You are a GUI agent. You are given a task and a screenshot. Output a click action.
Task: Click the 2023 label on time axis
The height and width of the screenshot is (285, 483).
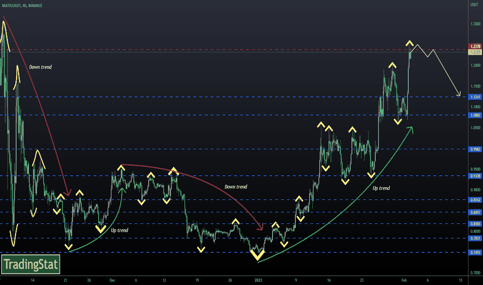[258, 280]
